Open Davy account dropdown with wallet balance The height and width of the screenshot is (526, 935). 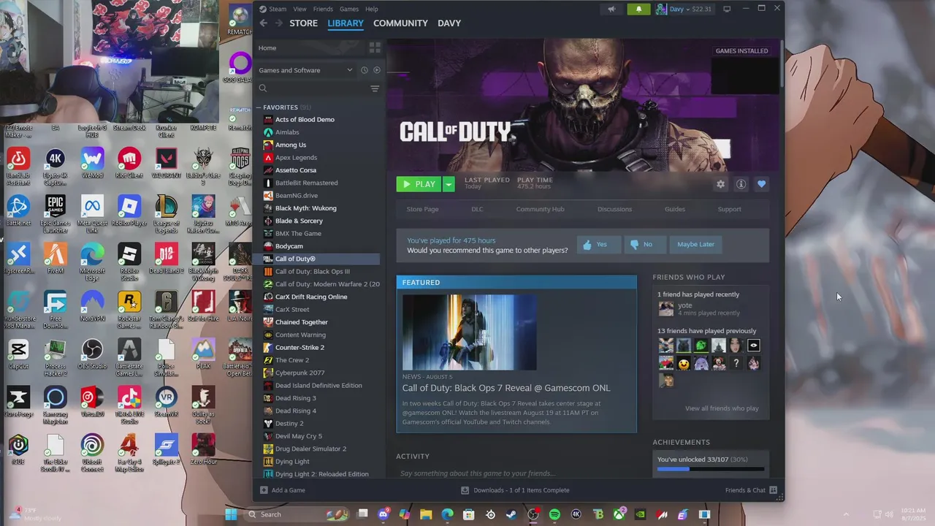684,9
